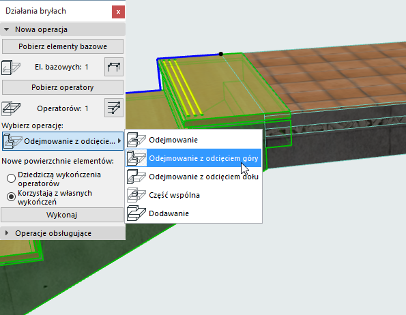Click the operators count icon

pyautogui.click(x=11, y=108)
